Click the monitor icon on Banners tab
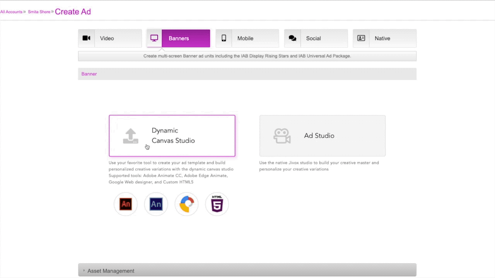Image resolution: width=495 pixels, height=278 pixels. 154,38
